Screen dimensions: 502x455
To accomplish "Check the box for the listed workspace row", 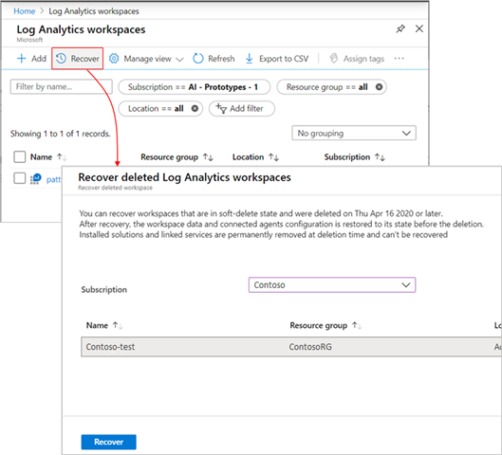I will (20, 178).
